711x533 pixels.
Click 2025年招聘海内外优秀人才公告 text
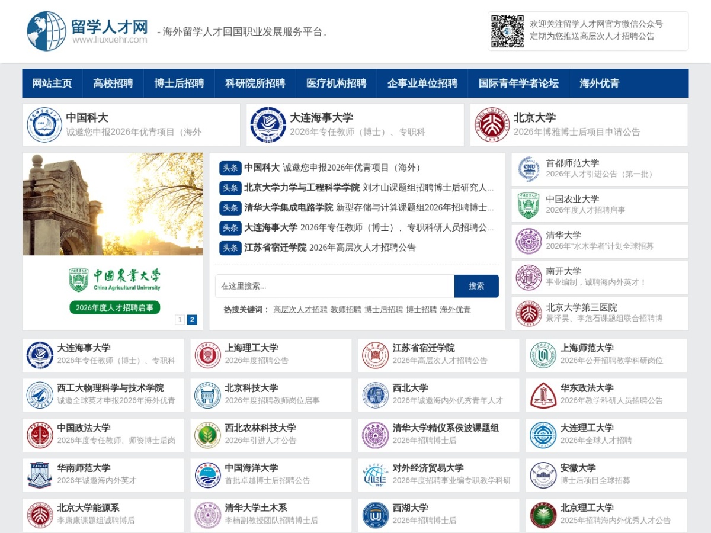click(616, 521)
